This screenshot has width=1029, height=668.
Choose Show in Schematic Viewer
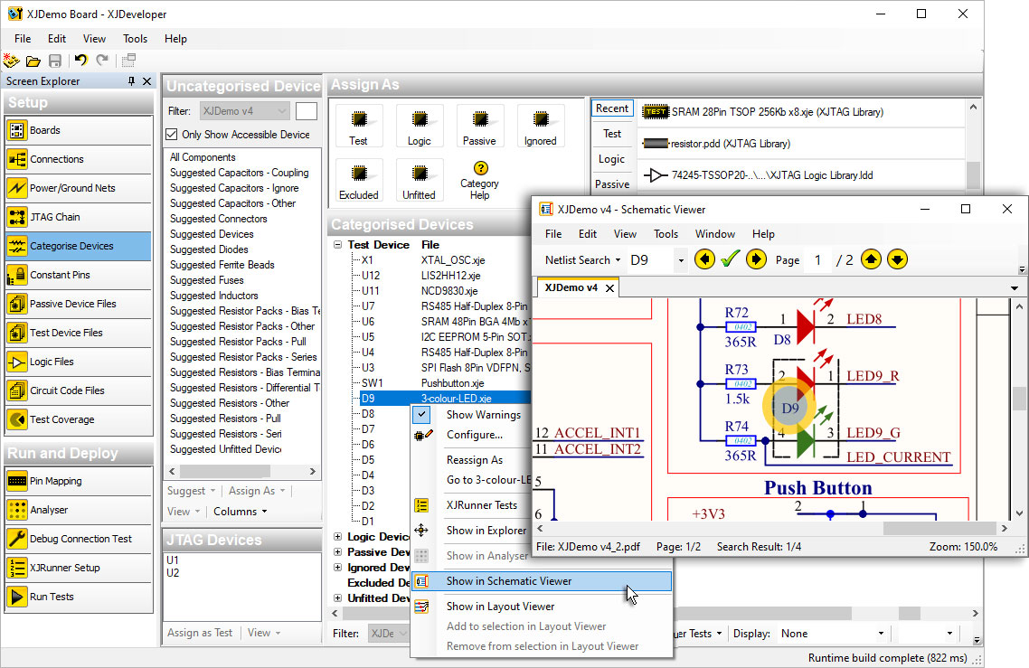coord(542,580)
